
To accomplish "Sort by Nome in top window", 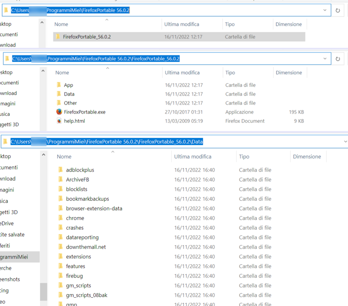I will 61,24.
